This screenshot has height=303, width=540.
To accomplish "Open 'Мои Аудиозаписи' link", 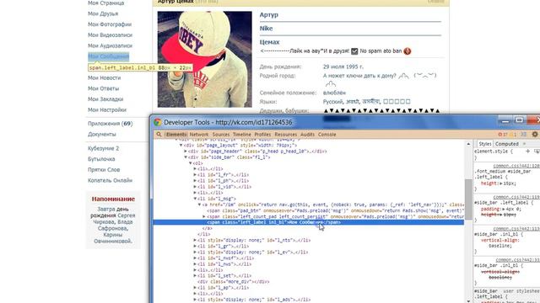I will [x=110, y=45].
